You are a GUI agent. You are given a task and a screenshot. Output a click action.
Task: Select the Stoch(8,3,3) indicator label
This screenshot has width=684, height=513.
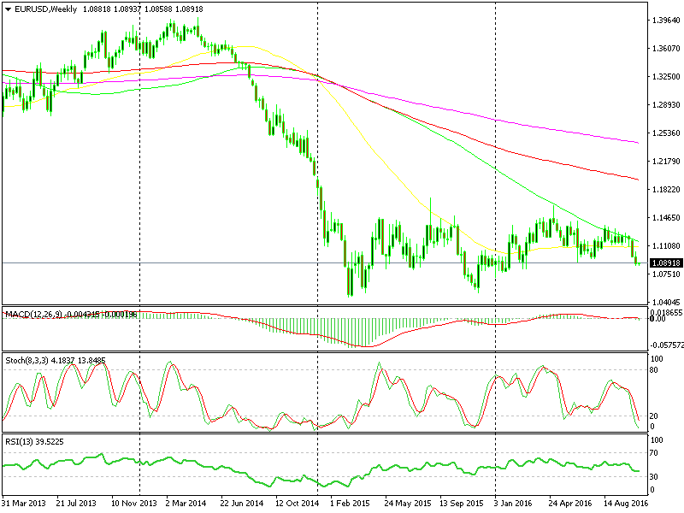click(x=27, y=360)
